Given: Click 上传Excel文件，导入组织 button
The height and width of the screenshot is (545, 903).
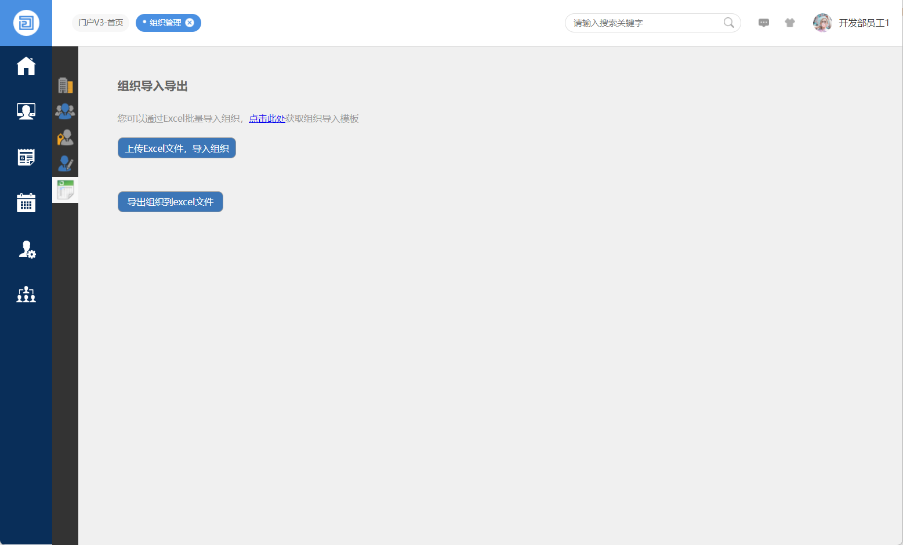Looking at the screenshot, I should 177,148.
